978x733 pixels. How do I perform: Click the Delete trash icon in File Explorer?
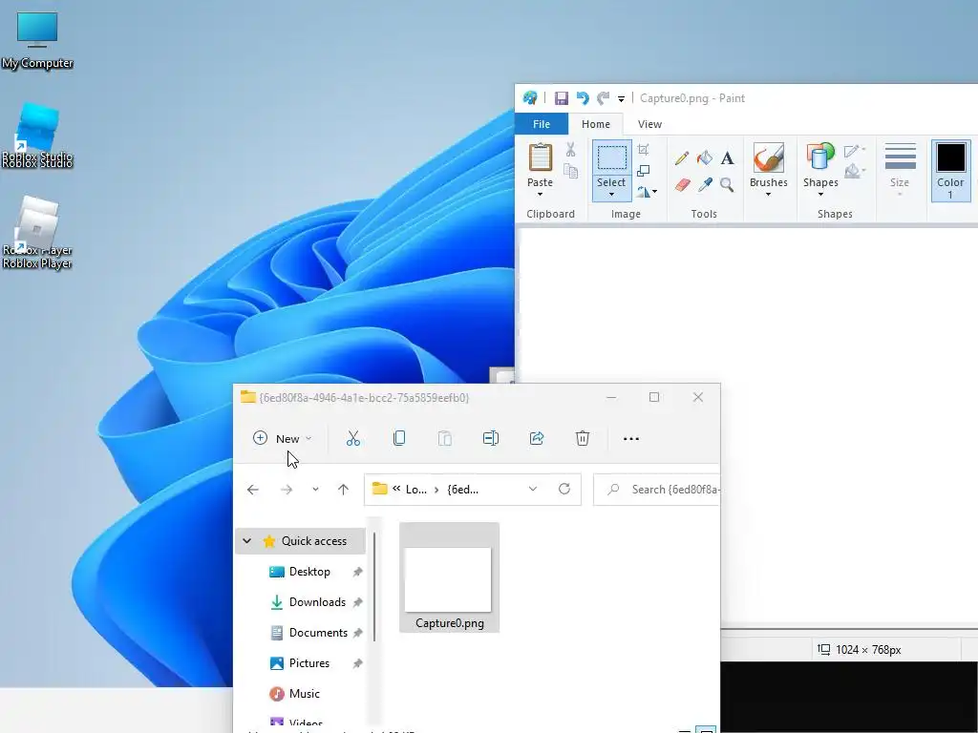point(582,438)
